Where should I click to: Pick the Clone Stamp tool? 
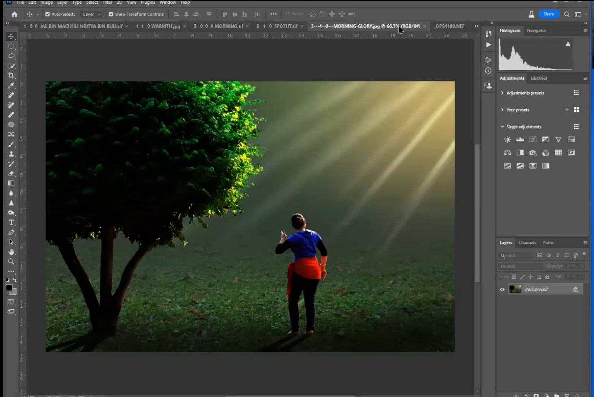[x=11, y=154]
